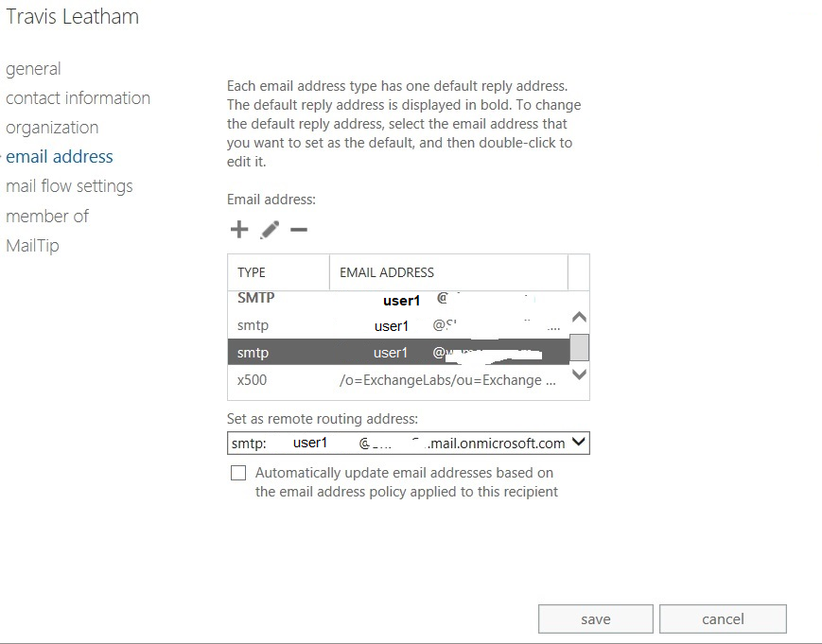This screenshot has width=822, height=644.
Task: Select the email address section
Action: (x=60, y=157)
